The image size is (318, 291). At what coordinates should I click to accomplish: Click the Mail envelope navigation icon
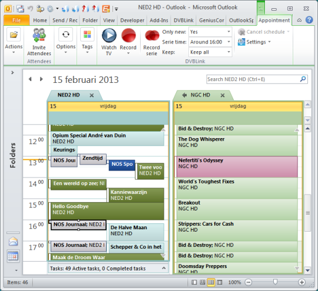13,242
